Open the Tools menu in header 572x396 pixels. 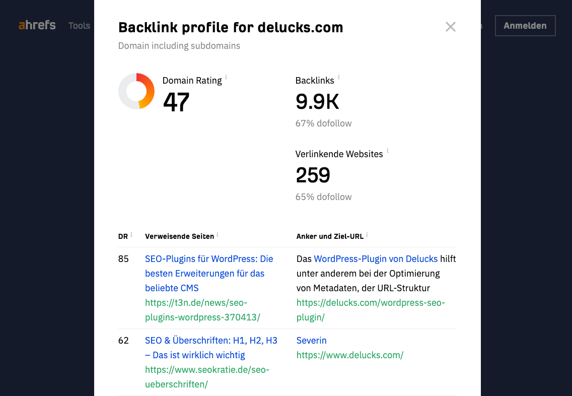pos(79,26)
